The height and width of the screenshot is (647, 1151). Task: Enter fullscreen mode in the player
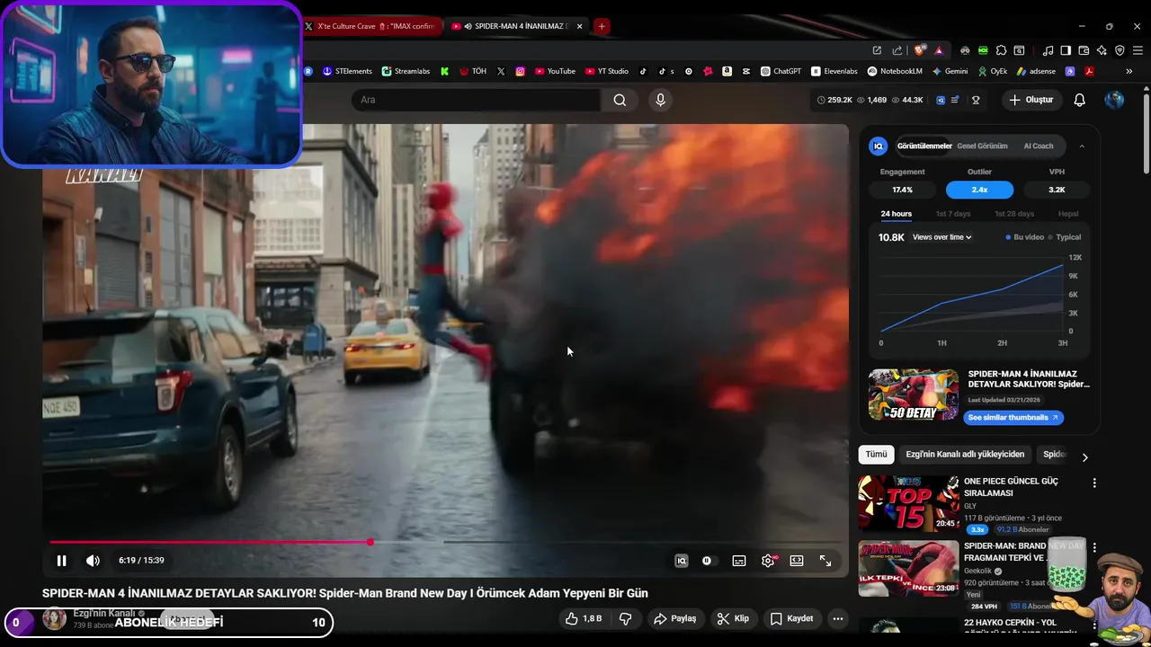(x=825, y=561)
